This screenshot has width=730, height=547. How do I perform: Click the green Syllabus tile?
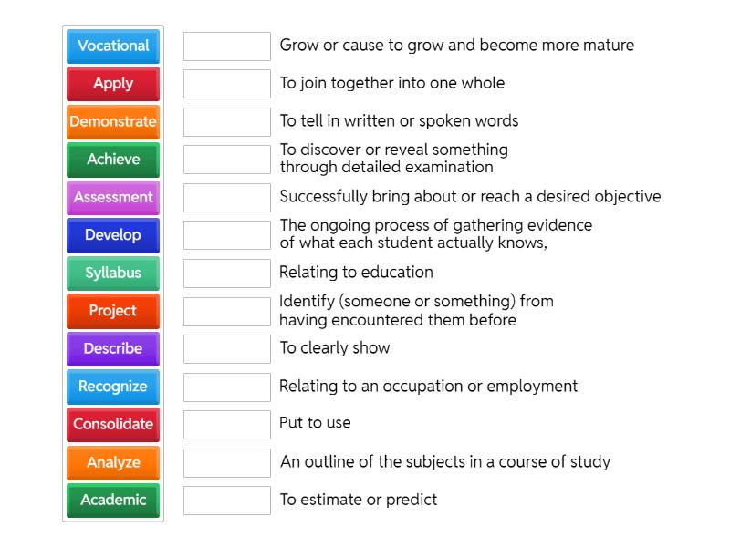(x=113, y=273)
